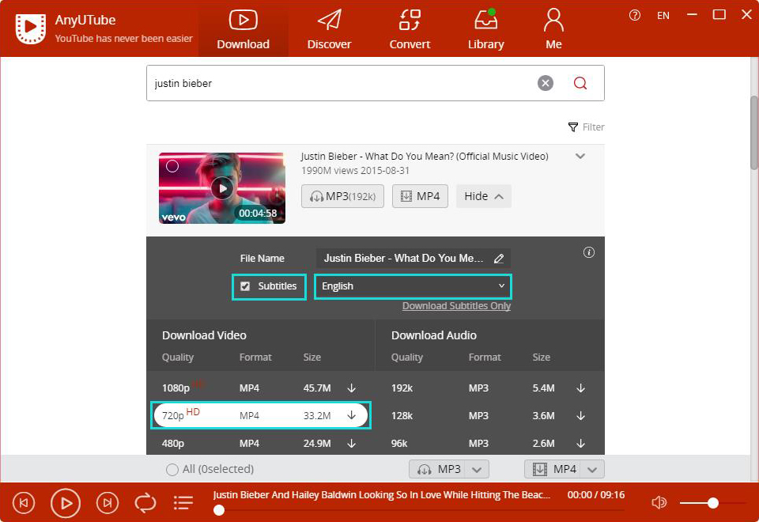Click the AnyUTube logo icon
Viewport: 759px width, 522px height.
click(31, 28)
